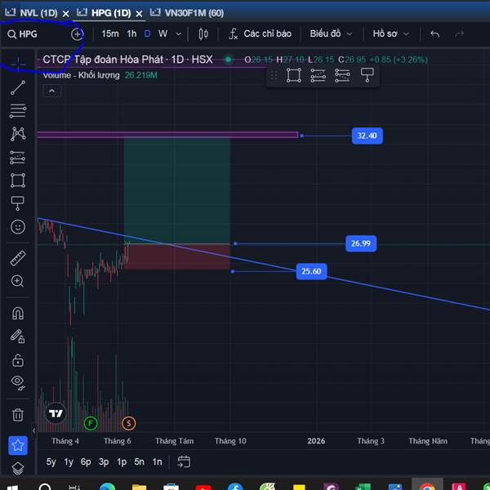Select the XABCD pattern tool
Viewport: 490px width, 490px height.
coord(18,134)
